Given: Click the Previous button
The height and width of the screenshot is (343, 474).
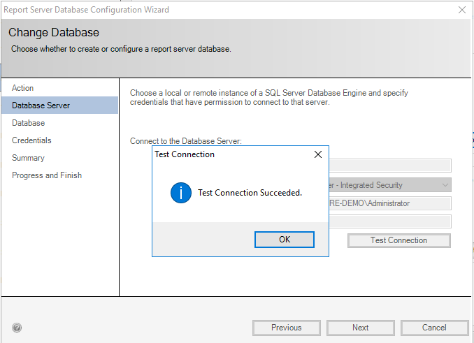Looking at the screenshot, I should [286, 328].
